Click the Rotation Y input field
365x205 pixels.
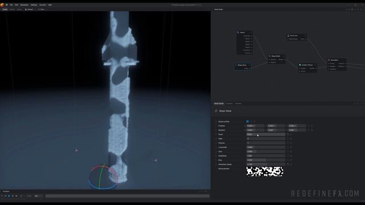click(276, 130)
